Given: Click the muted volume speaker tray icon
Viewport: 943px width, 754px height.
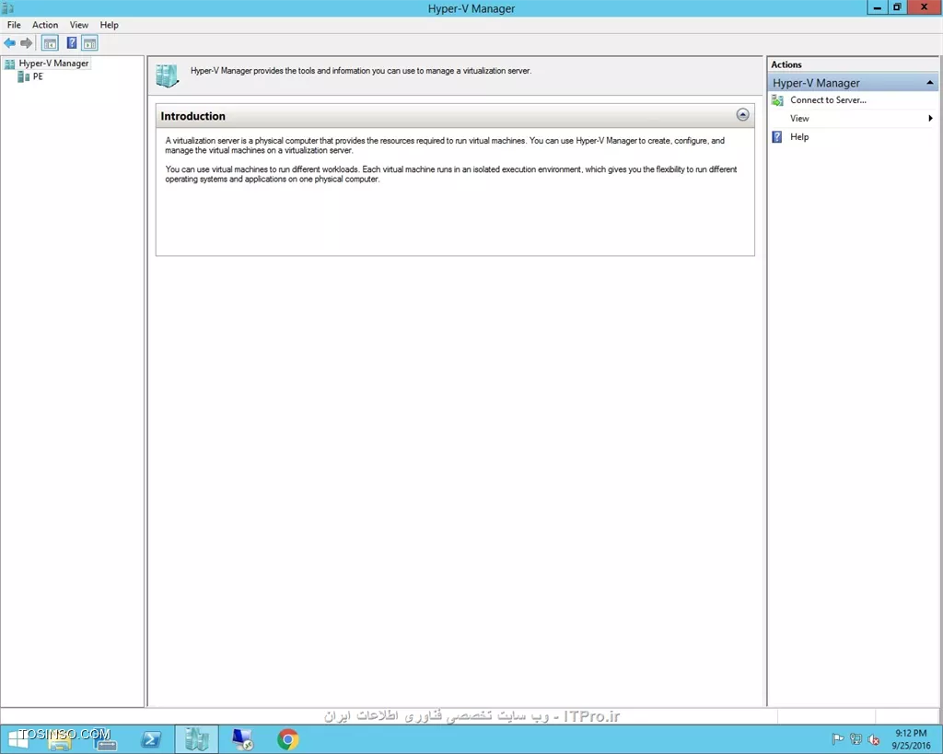Looking at the screenshot, I should 874,739.
